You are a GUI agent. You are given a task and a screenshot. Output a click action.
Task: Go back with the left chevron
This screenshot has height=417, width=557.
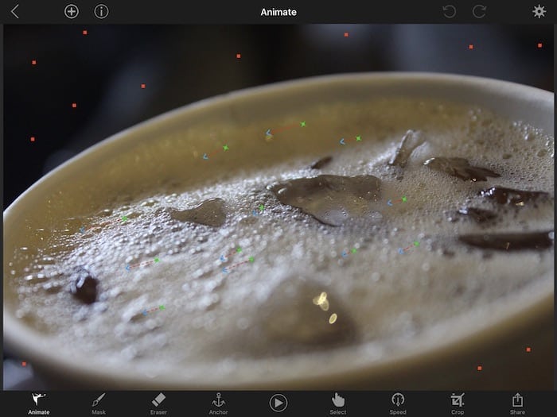[x=14, y=11]
